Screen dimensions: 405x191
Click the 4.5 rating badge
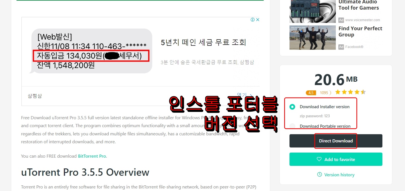point(311,93)
